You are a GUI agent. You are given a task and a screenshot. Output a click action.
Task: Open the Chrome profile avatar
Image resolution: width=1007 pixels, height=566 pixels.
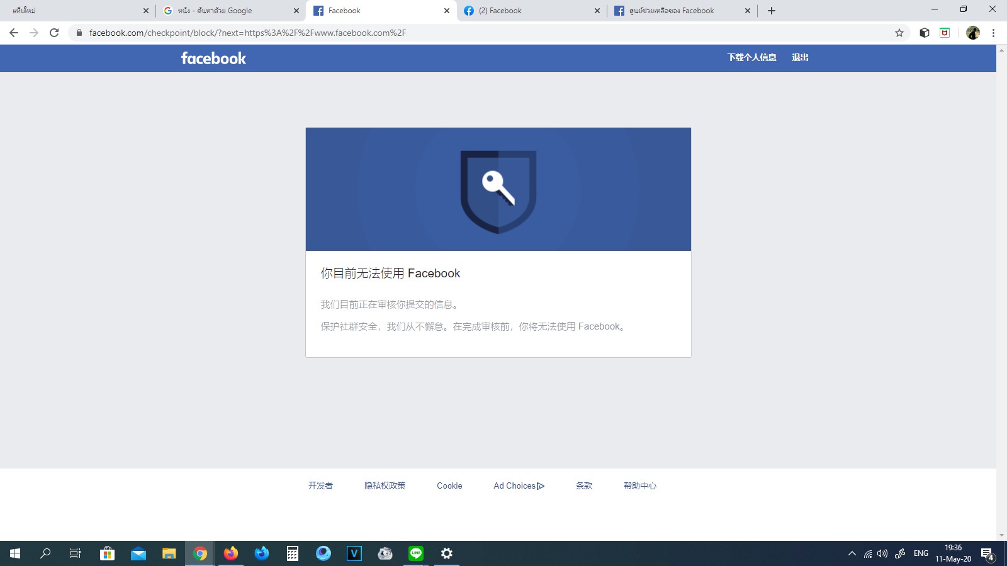[x=973, y=33]
